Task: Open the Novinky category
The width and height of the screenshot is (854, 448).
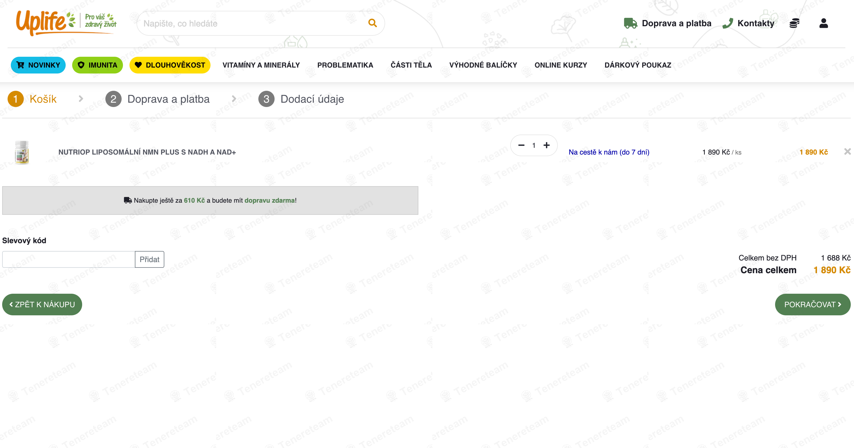Action: (38, 65)
